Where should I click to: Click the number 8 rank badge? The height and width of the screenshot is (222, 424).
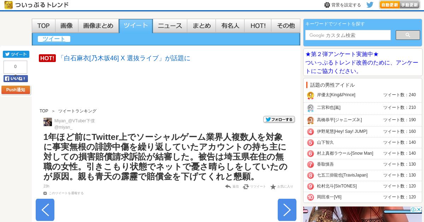pyautogui.click(x=311, y=175)
